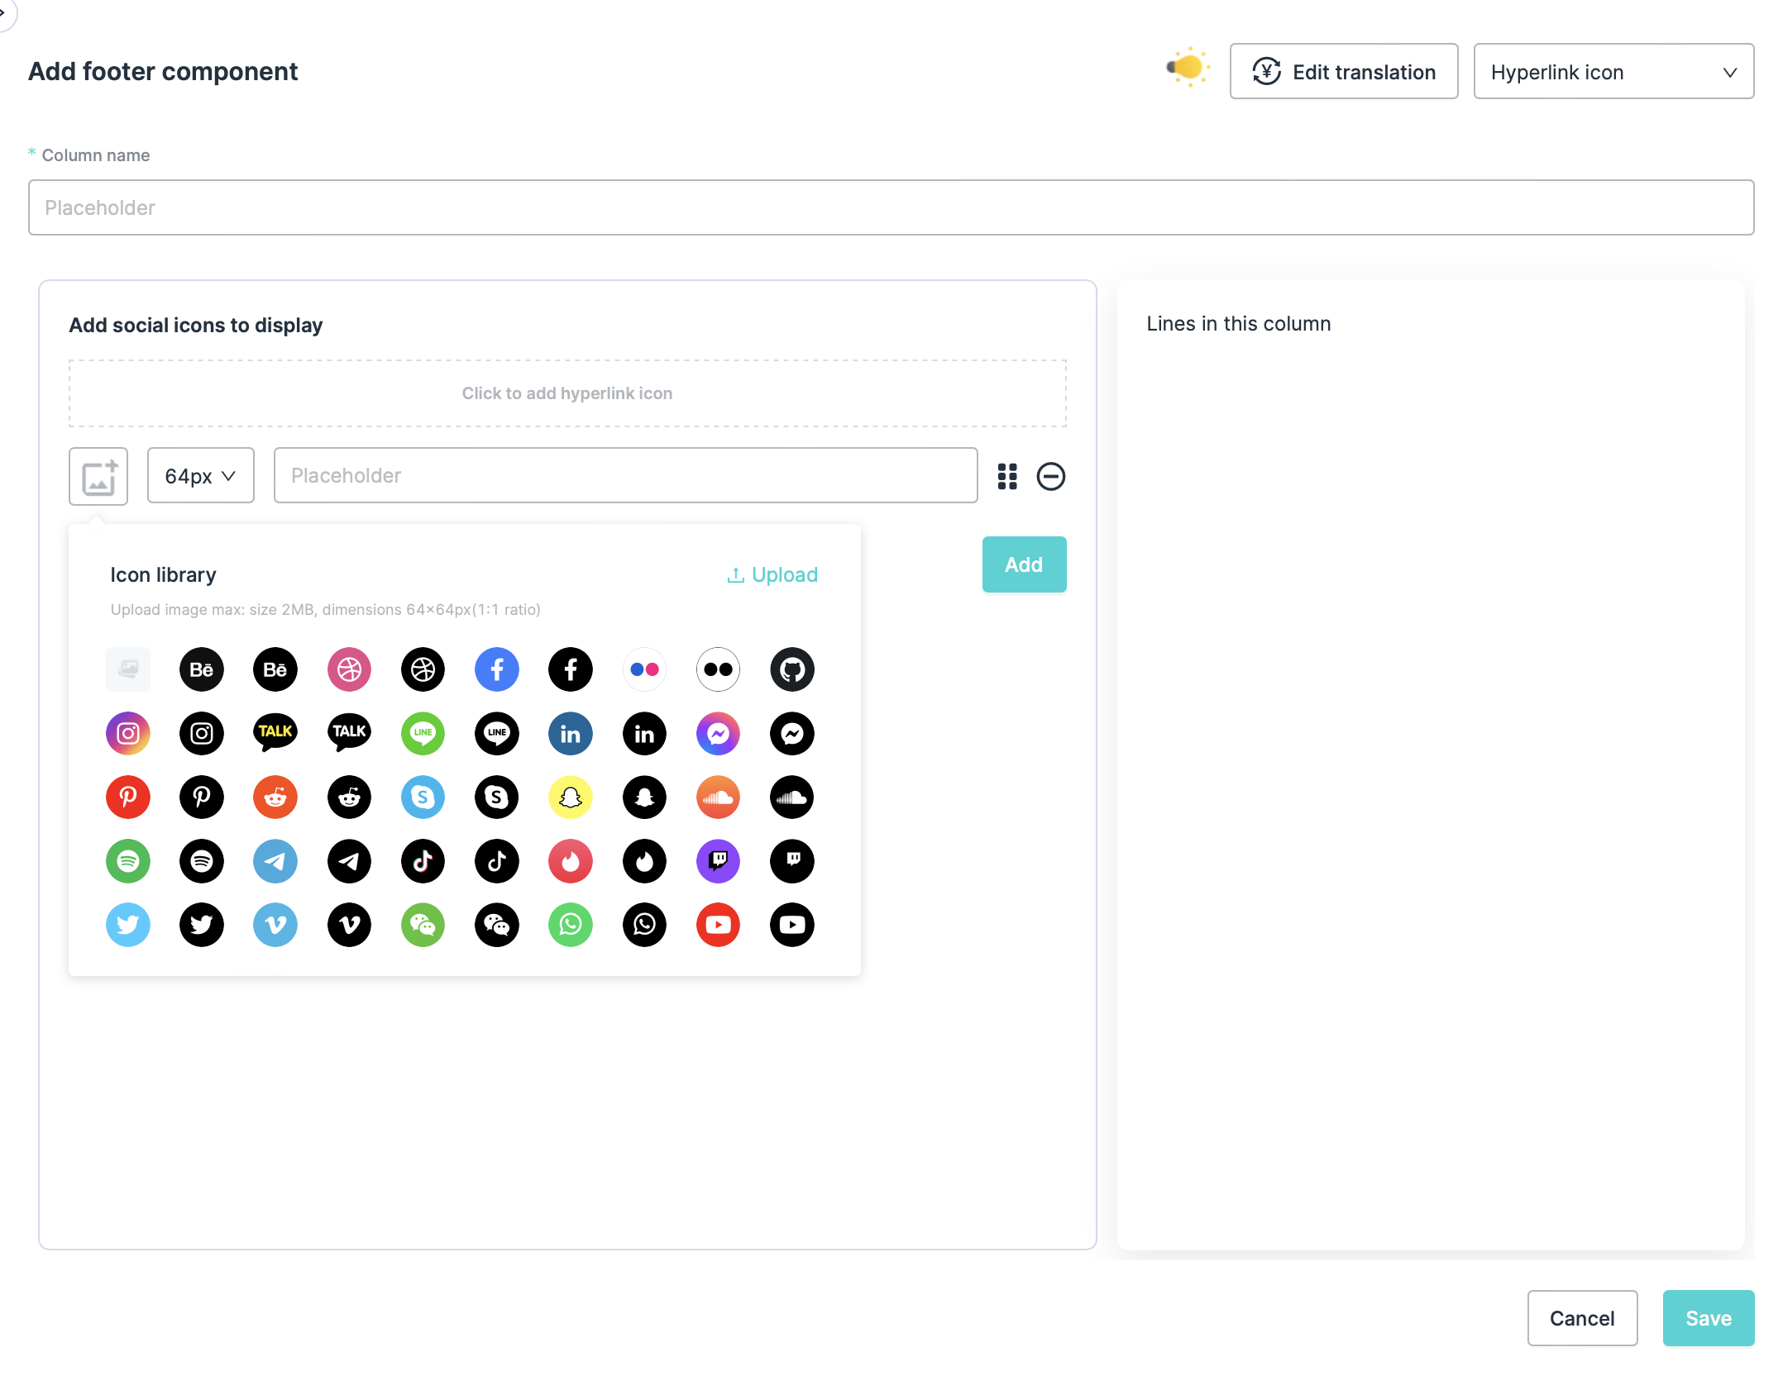The image size is (1783, 1395).
Task: Focus the Column name input field
Action: [x=891, y=207]
